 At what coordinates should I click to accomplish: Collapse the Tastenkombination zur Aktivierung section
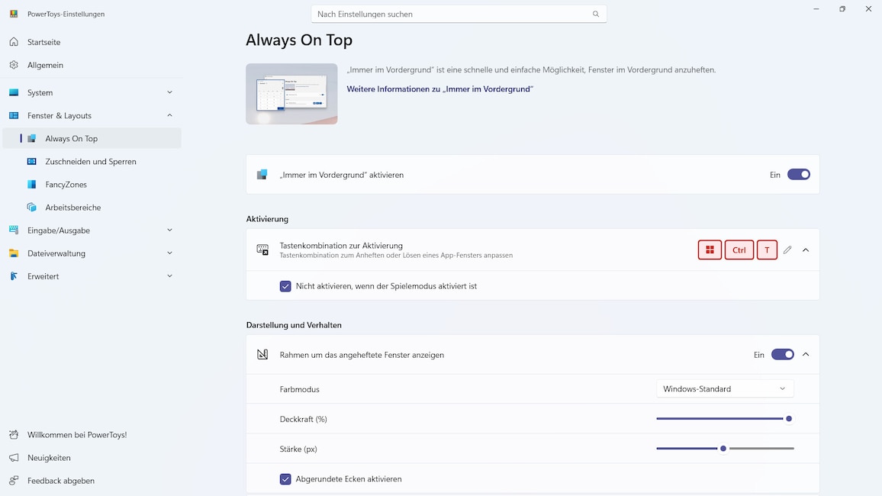(x=806, y=250)
